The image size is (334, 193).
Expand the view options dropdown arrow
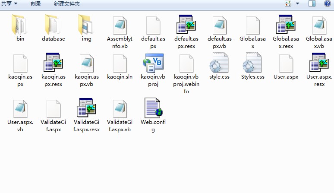pyautogui.click(x=298, y=3)
